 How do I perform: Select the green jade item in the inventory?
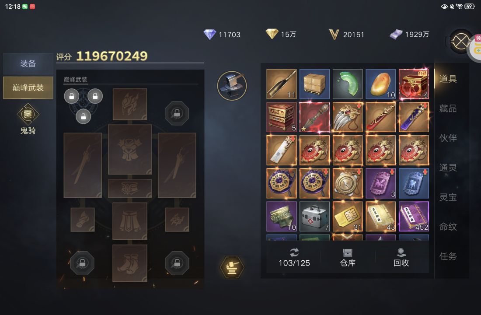[348, 84]
